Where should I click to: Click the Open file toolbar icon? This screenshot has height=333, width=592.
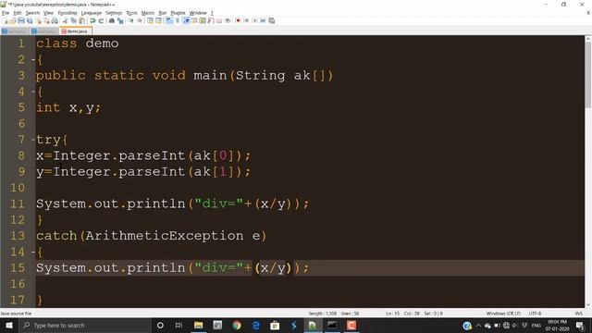tap(13, 20)
